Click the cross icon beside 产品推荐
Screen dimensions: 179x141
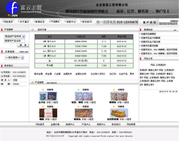click(x=33, y=83)
